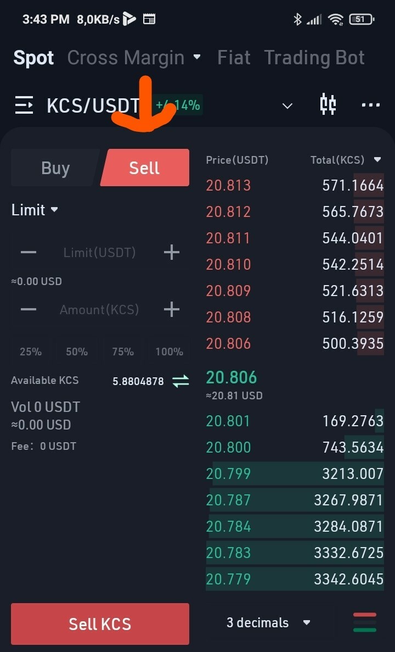
Task: Increase limit price with plus icon
Action: tap(172, 253)
